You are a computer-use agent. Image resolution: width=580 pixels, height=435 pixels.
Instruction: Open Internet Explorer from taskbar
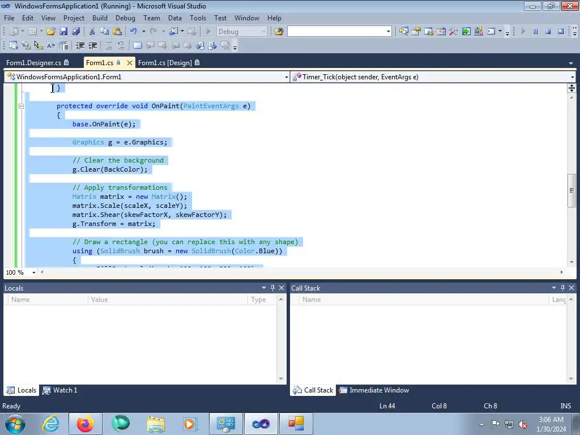click(x=50, y=424)
